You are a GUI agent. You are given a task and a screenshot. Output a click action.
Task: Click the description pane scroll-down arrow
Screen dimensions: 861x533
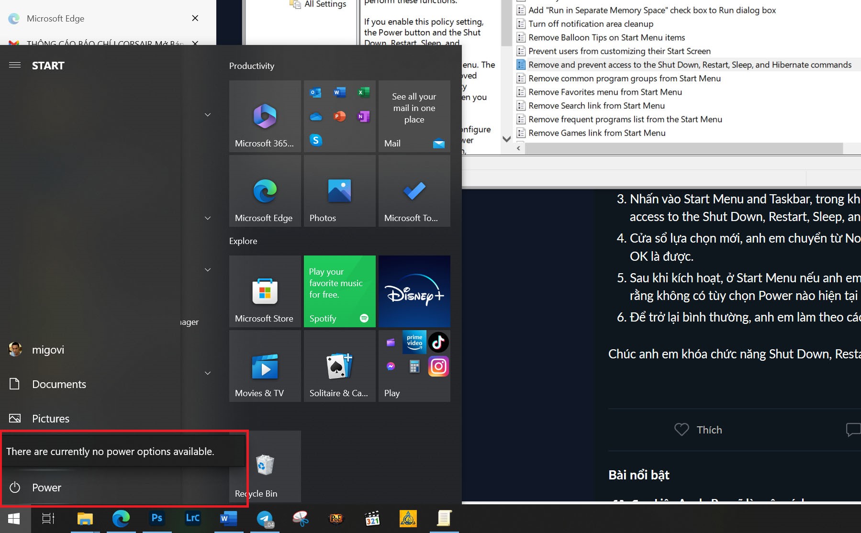pyautogui.click(x=506, y=139)
